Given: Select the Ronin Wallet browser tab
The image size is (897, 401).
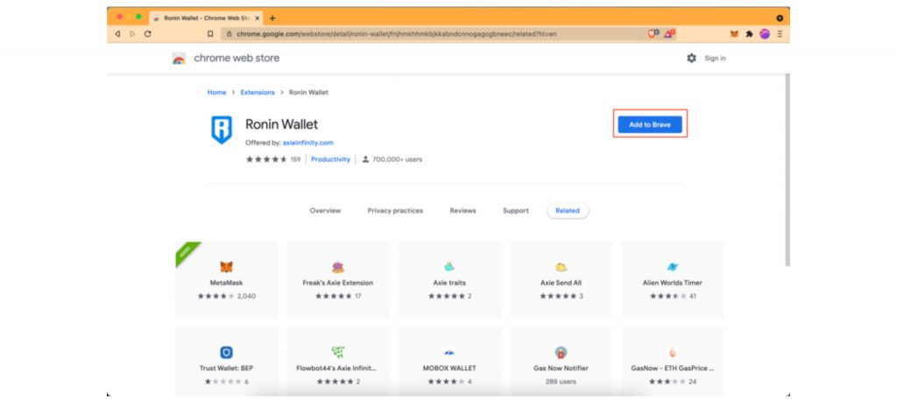Looking at the screenshot, I should [206, 18].
